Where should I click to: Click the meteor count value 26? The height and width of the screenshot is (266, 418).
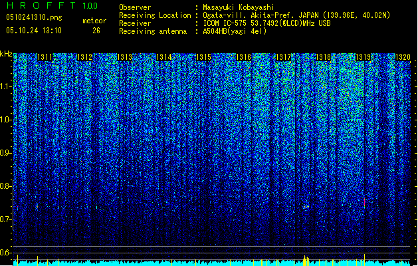pos(96,31)
